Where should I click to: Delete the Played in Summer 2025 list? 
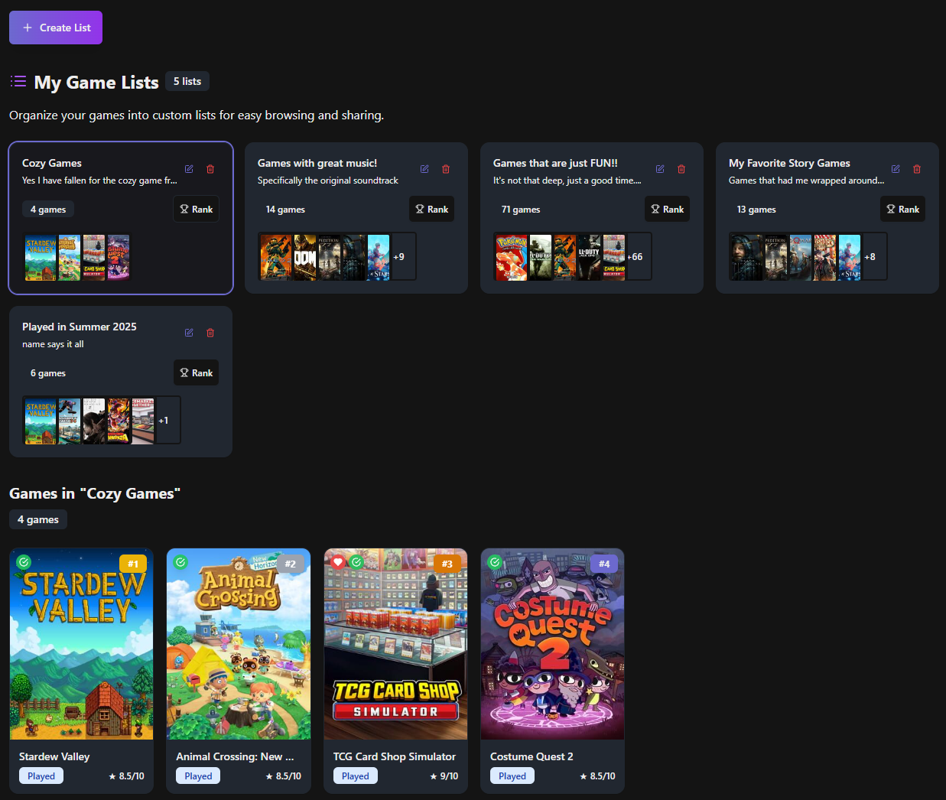click(x=210, y=333)
